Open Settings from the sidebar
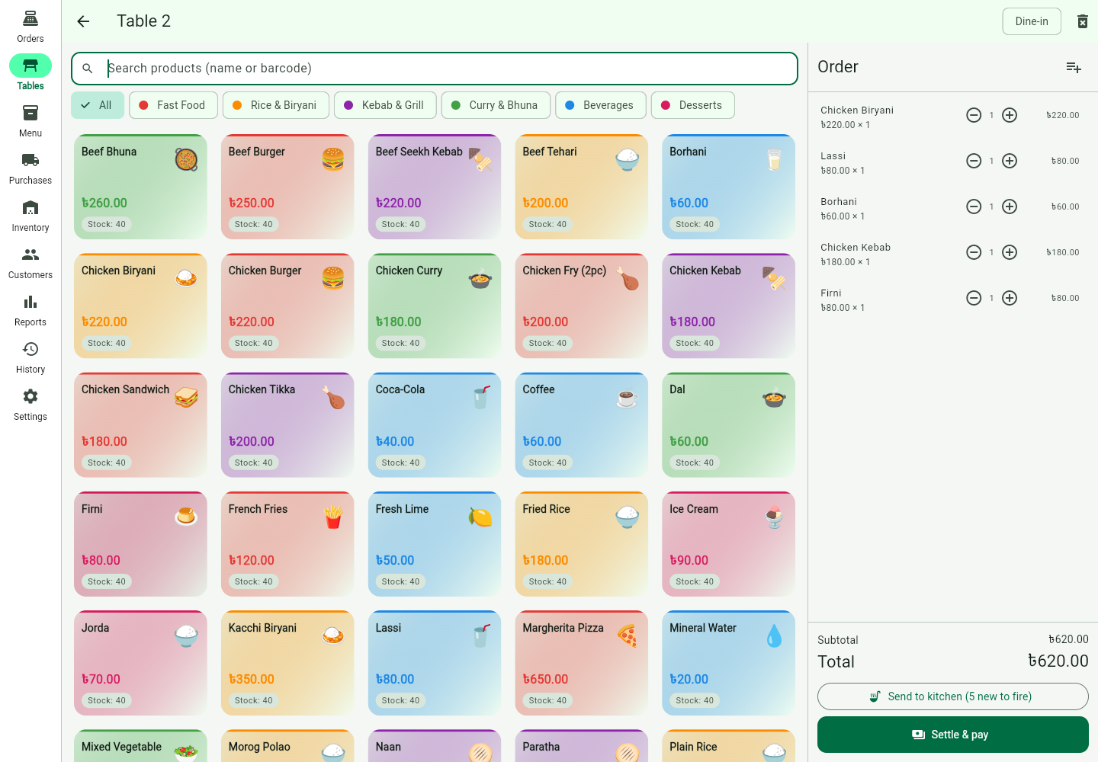Screen dimensions: 1098x762 pos(30,405)
